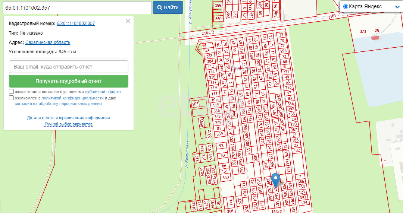This screenshot has width=403, height=213.
Task: Select the Карта Яндекс radio button
Action: 345,7
